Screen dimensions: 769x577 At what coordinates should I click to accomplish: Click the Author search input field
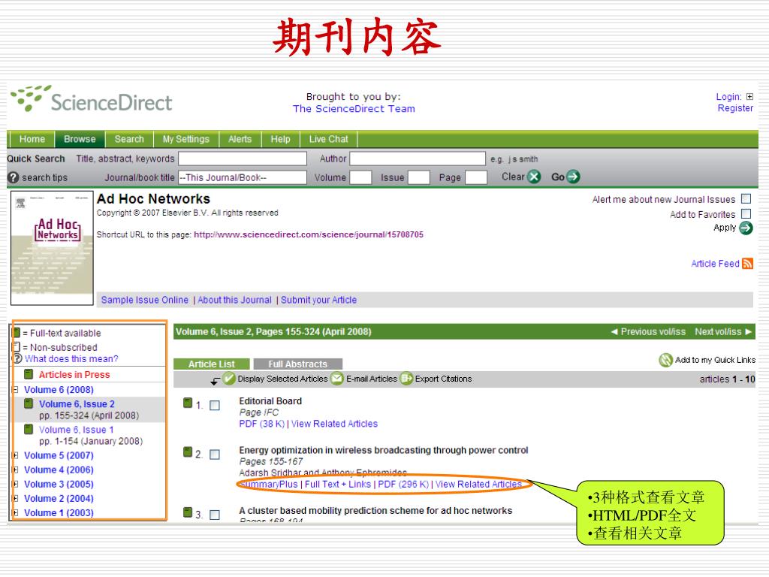pos(418,159)
